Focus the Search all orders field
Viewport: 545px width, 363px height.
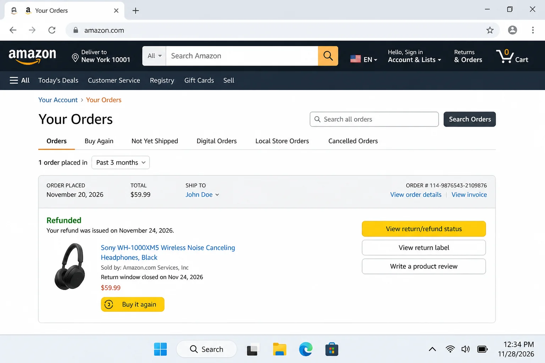[374, 119]
